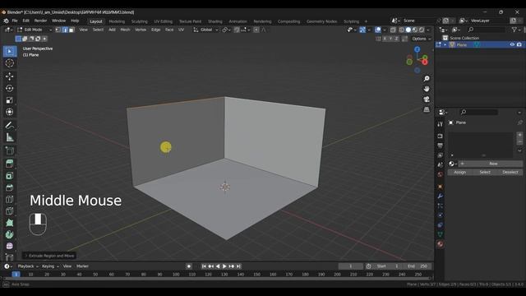Switch to rendered viewport shading
This screenshot has width=526, height=296.
pos(422,30)
